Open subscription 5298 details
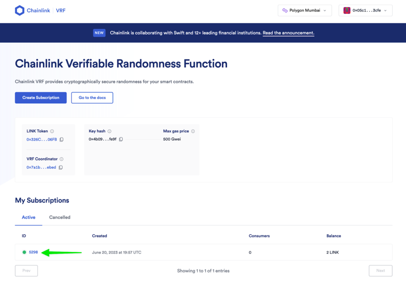 (x=33, y=252)
